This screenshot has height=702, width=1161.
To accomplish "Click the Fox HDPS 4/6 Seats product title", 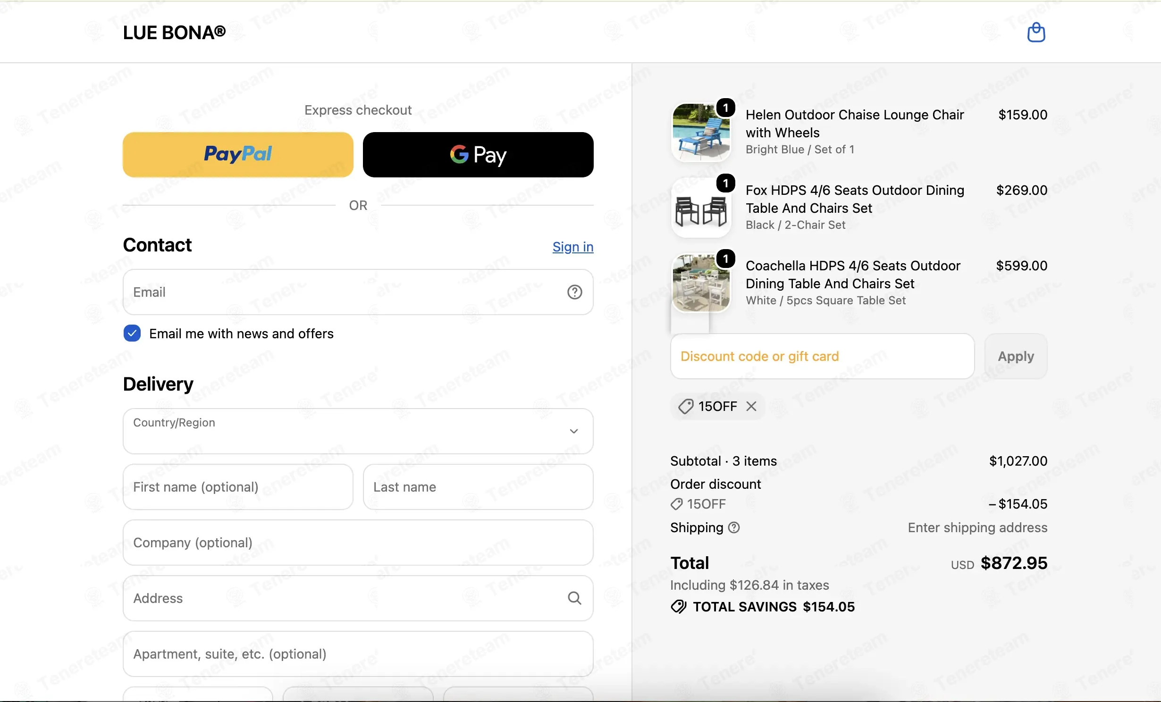I will tap(855, 199).
